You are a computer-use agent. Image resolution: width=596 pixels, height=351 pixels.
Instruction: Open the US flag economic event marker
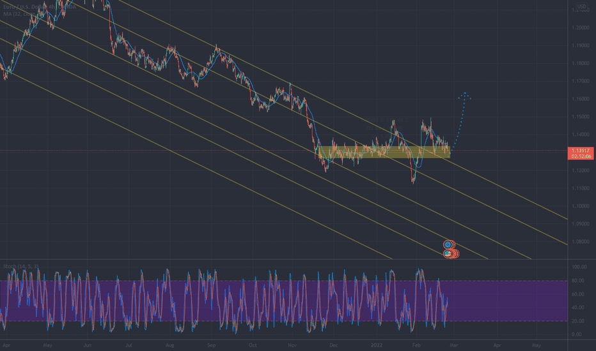coord(448,253)
